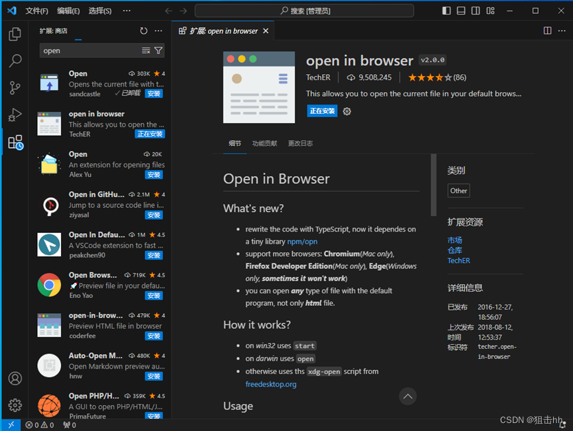This screenshot has width=573, height=431.
Task: Open the extension settings gear beside 正在安装
Action: [347, 111]
